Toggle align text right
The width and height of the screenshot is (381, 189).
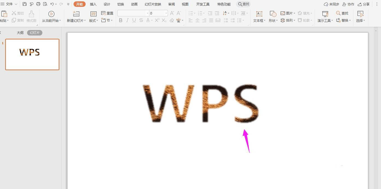[x=204, y=20]
